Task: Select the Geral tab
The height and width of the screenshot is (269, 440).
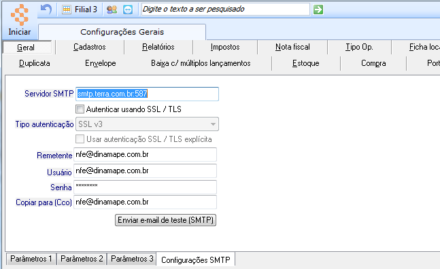Action: [27, 47]
